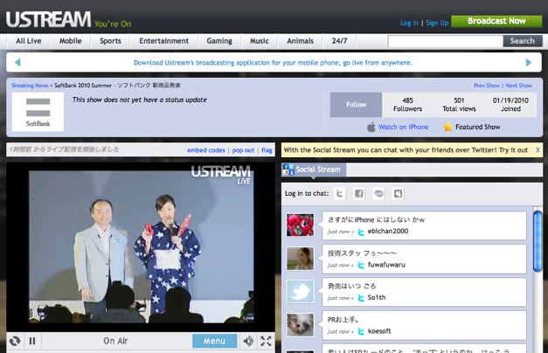The width and height of the screenshot is (548, 353).
Task: Click the Apple icon beside Watch on iPhone
Action: 371,127
